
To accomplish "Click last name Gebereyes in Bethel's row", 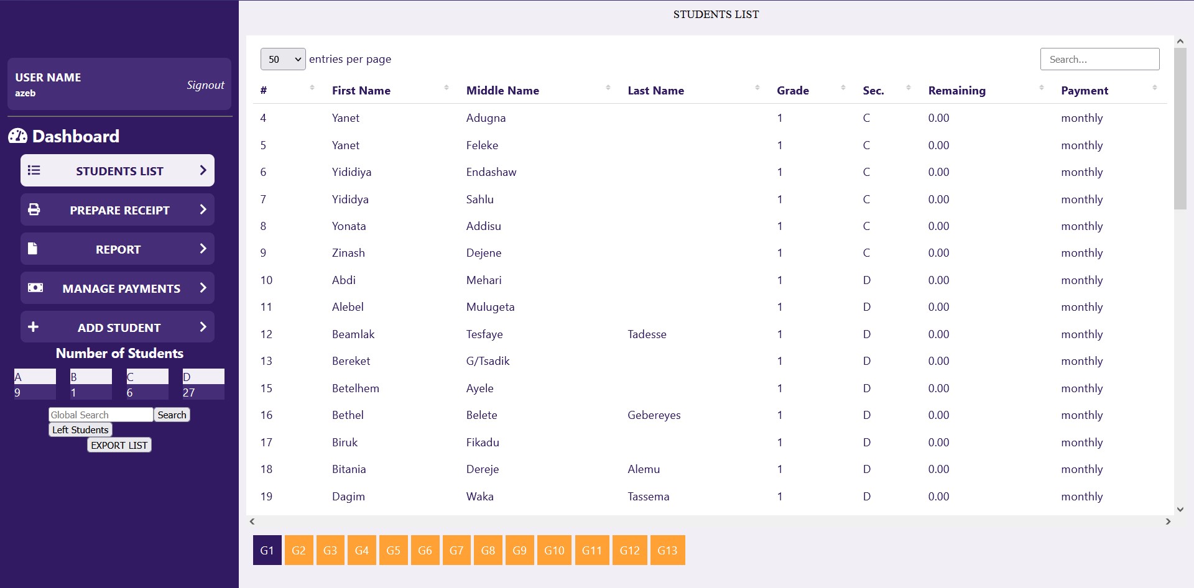I will (654, 415).
